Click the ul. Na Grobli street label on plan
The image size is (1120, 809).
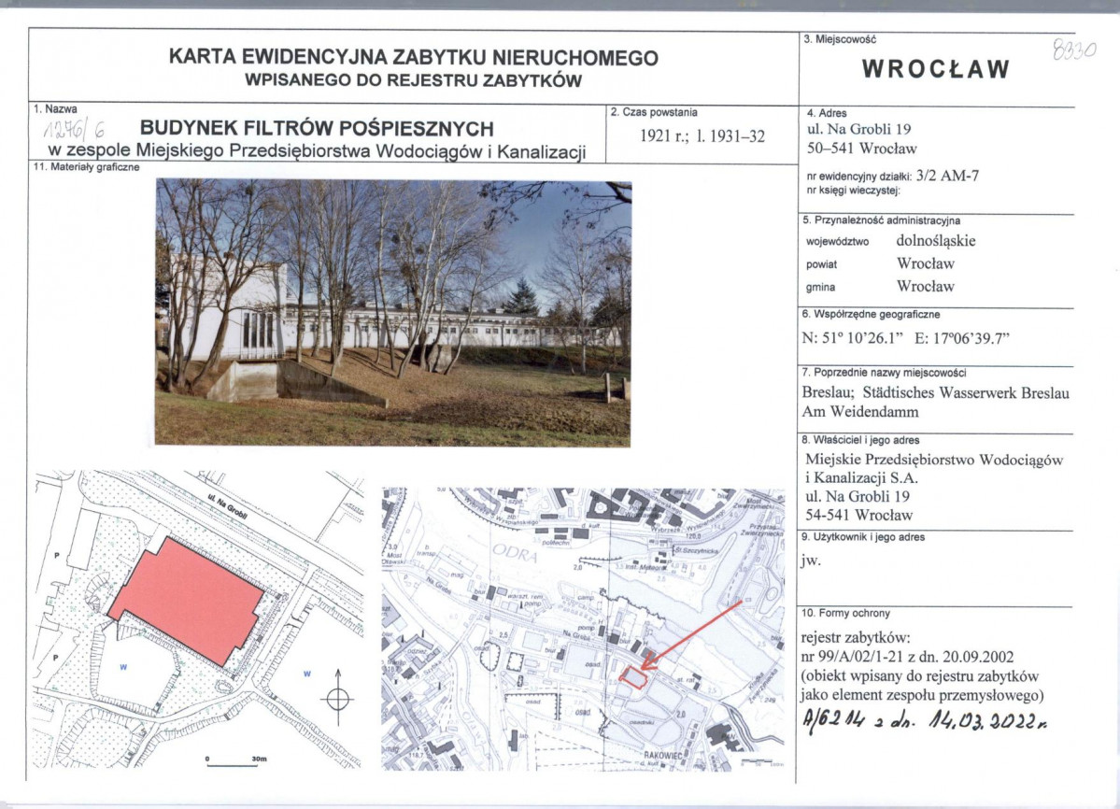tap(233, 508)
